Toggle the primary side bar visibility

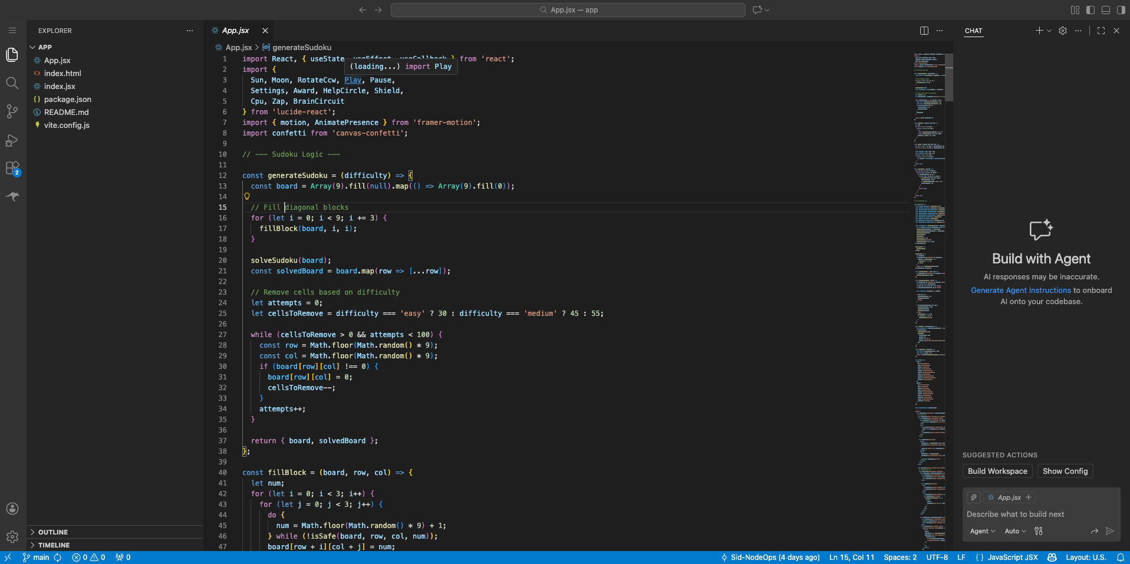(1090, 10)
